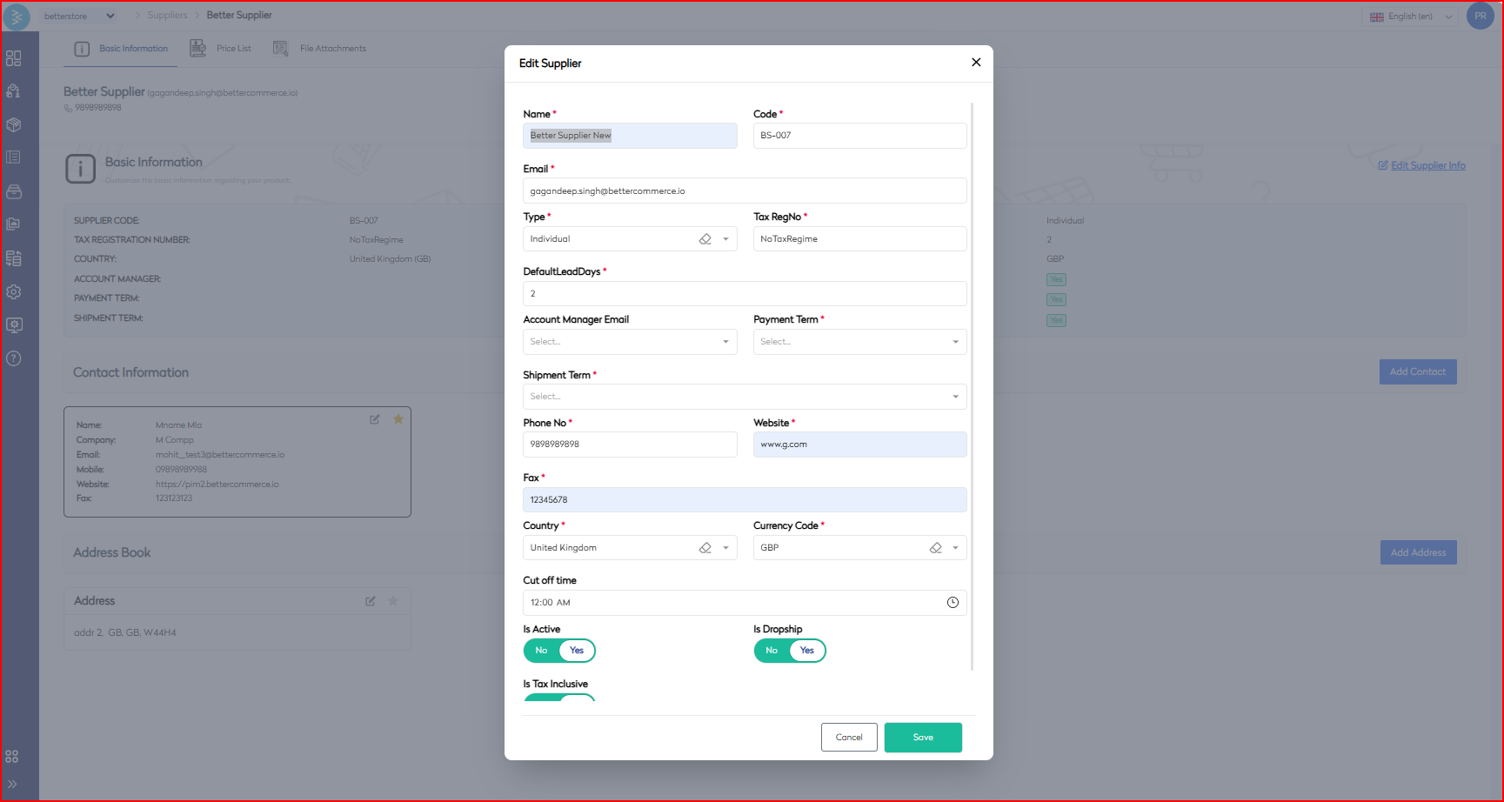Open the help icon in left sidebar
The height and width of the screenshot is (802, 1504).
14,358
